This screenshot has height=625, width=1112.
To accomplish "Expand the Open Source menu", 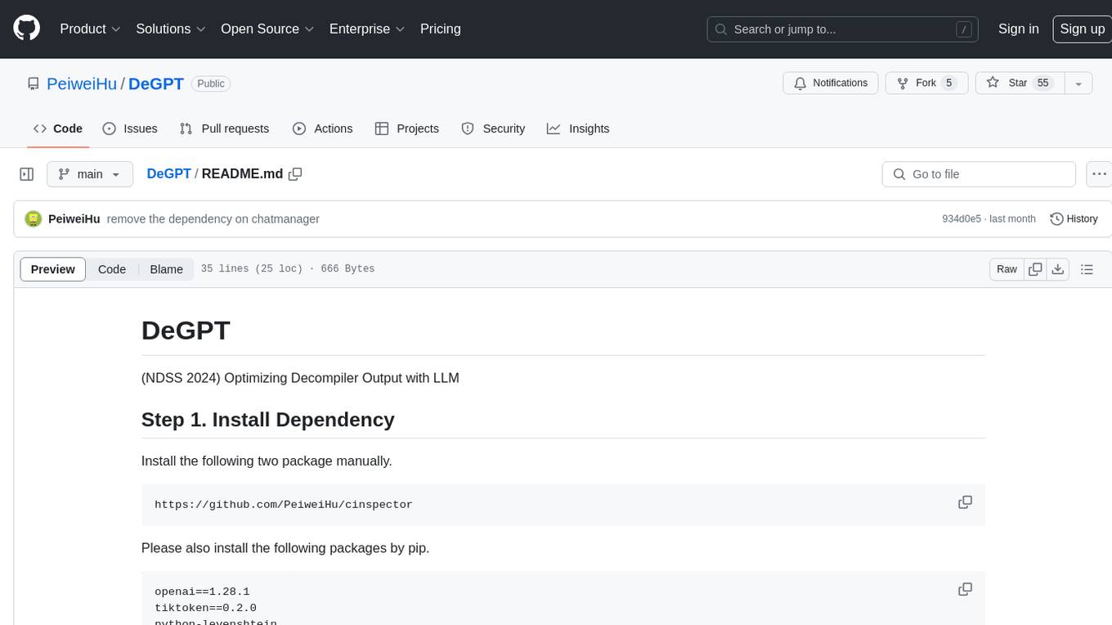I will click(267, 29).
